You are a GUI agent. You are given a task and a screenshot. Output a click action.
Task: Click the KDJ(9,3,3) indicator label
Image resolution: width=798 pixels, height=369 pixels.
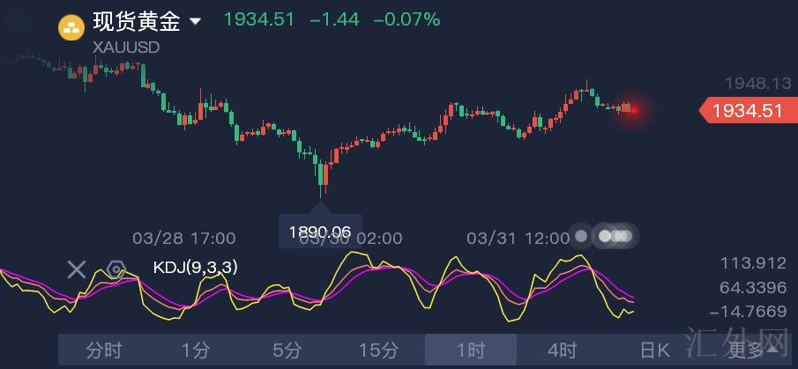(x=194, y=267)
